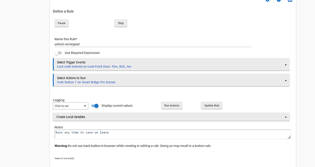
Task: Click the Stop button
Action: pyautogui.click(x=121, y=23)
